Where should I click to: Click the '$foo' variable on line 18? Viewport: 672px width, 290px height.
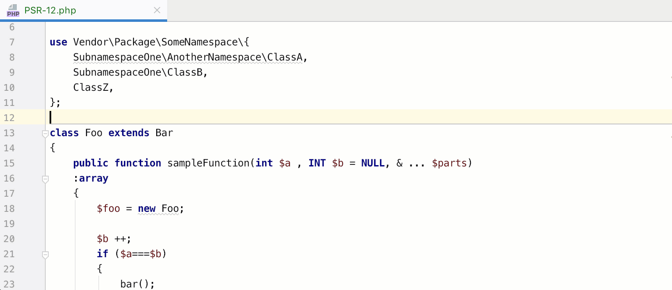(108, 208)
